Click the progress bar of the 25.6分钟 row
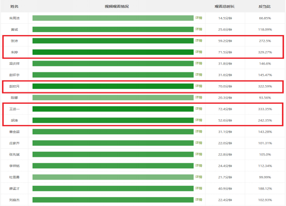The height and width of the screenshot is (206, 286). (x=113, y=29)
